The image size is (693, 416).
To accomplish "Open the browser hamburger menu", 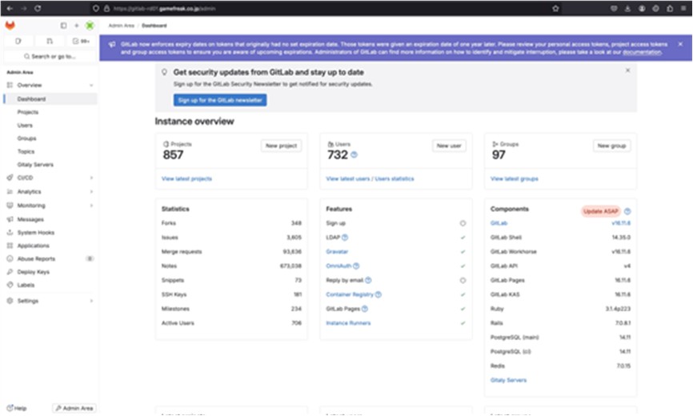I will tap(683, 8).
